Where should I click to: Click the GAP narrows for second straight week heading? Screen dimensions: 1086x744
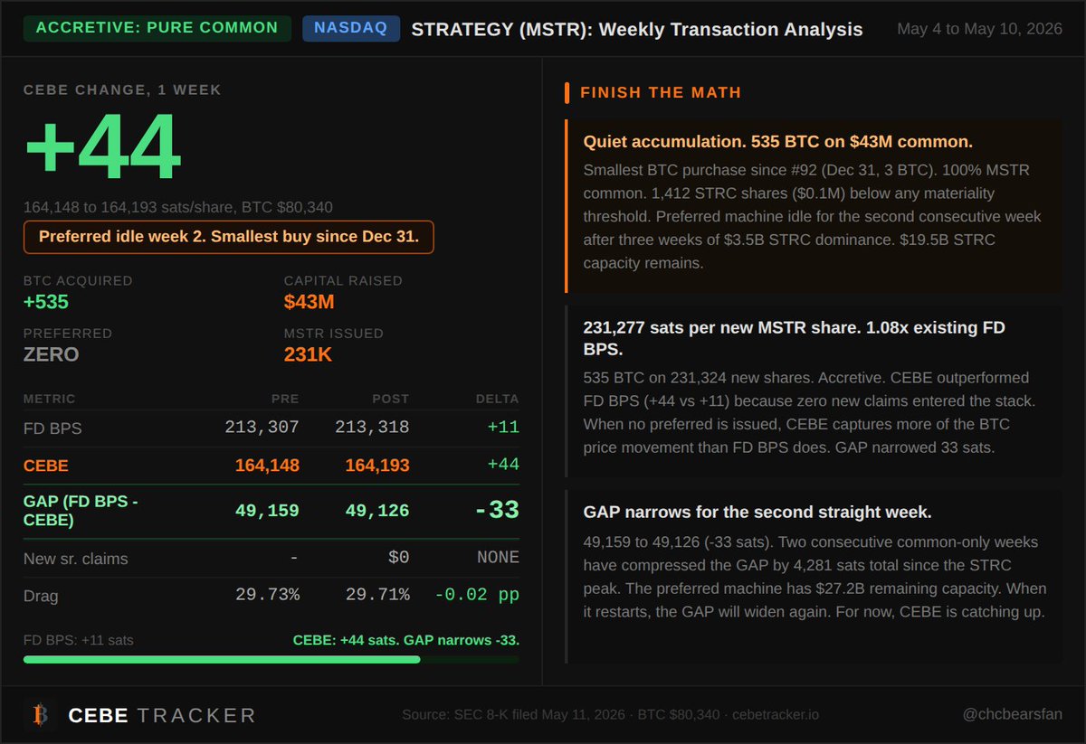[x=757, y=513]
